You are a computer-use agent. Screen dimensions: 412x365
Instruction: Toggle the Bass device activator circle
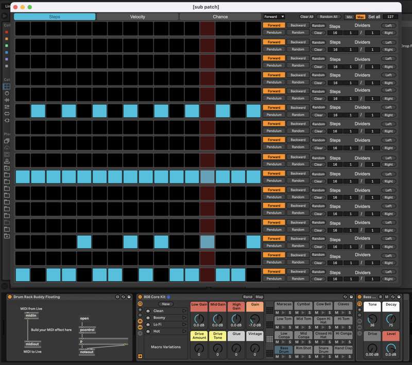(x=359, y=297)
